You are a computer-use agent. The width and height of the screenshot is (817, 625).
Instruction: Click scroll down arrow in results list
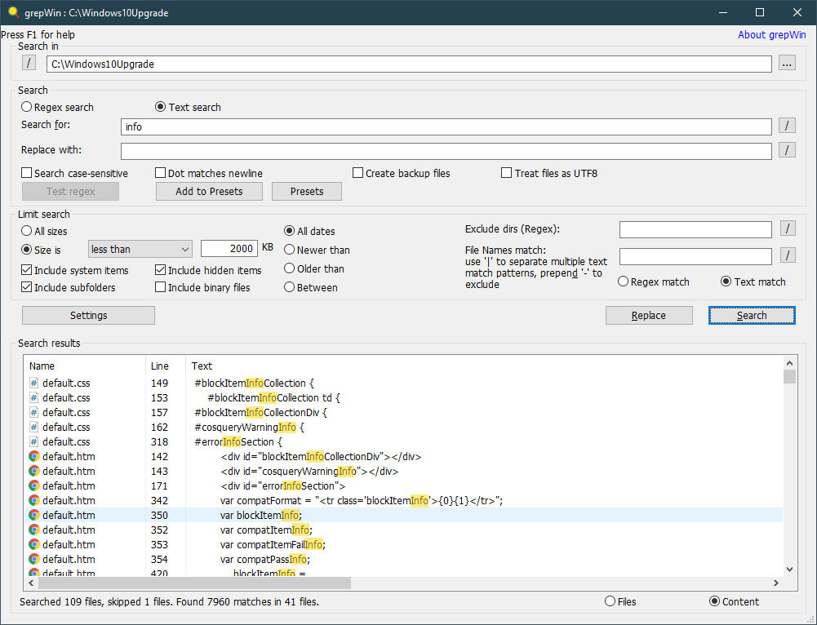coord(789,570)
